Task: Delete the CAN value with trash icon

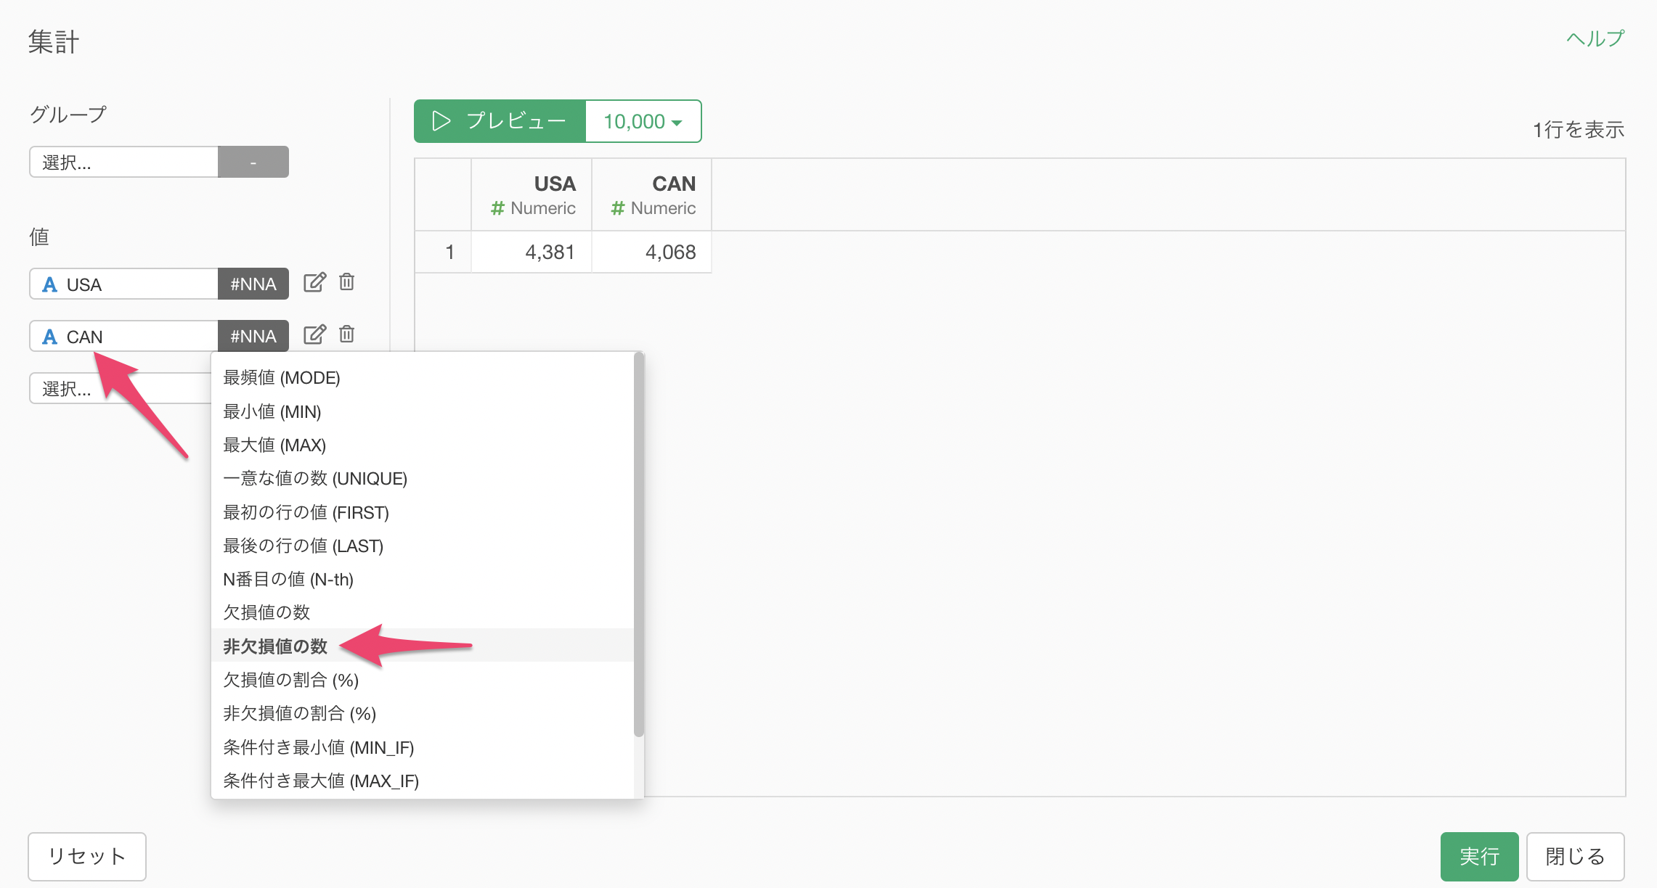Action: point(347,334)
